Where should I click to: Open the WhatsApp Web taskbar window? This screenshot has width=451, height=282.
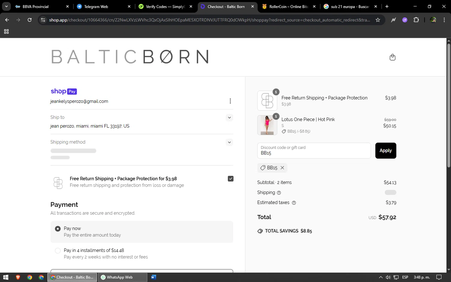pyautogui.click(x=122, y=277)
